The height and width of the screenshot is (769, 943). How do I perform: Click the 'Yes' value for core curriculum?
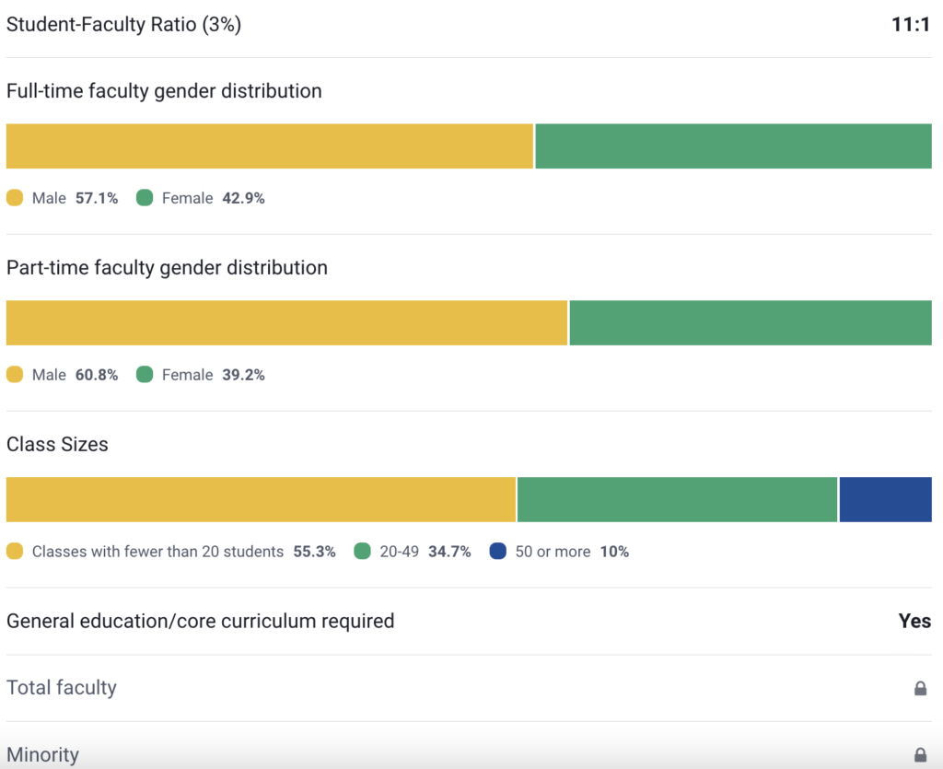point(914,621)
